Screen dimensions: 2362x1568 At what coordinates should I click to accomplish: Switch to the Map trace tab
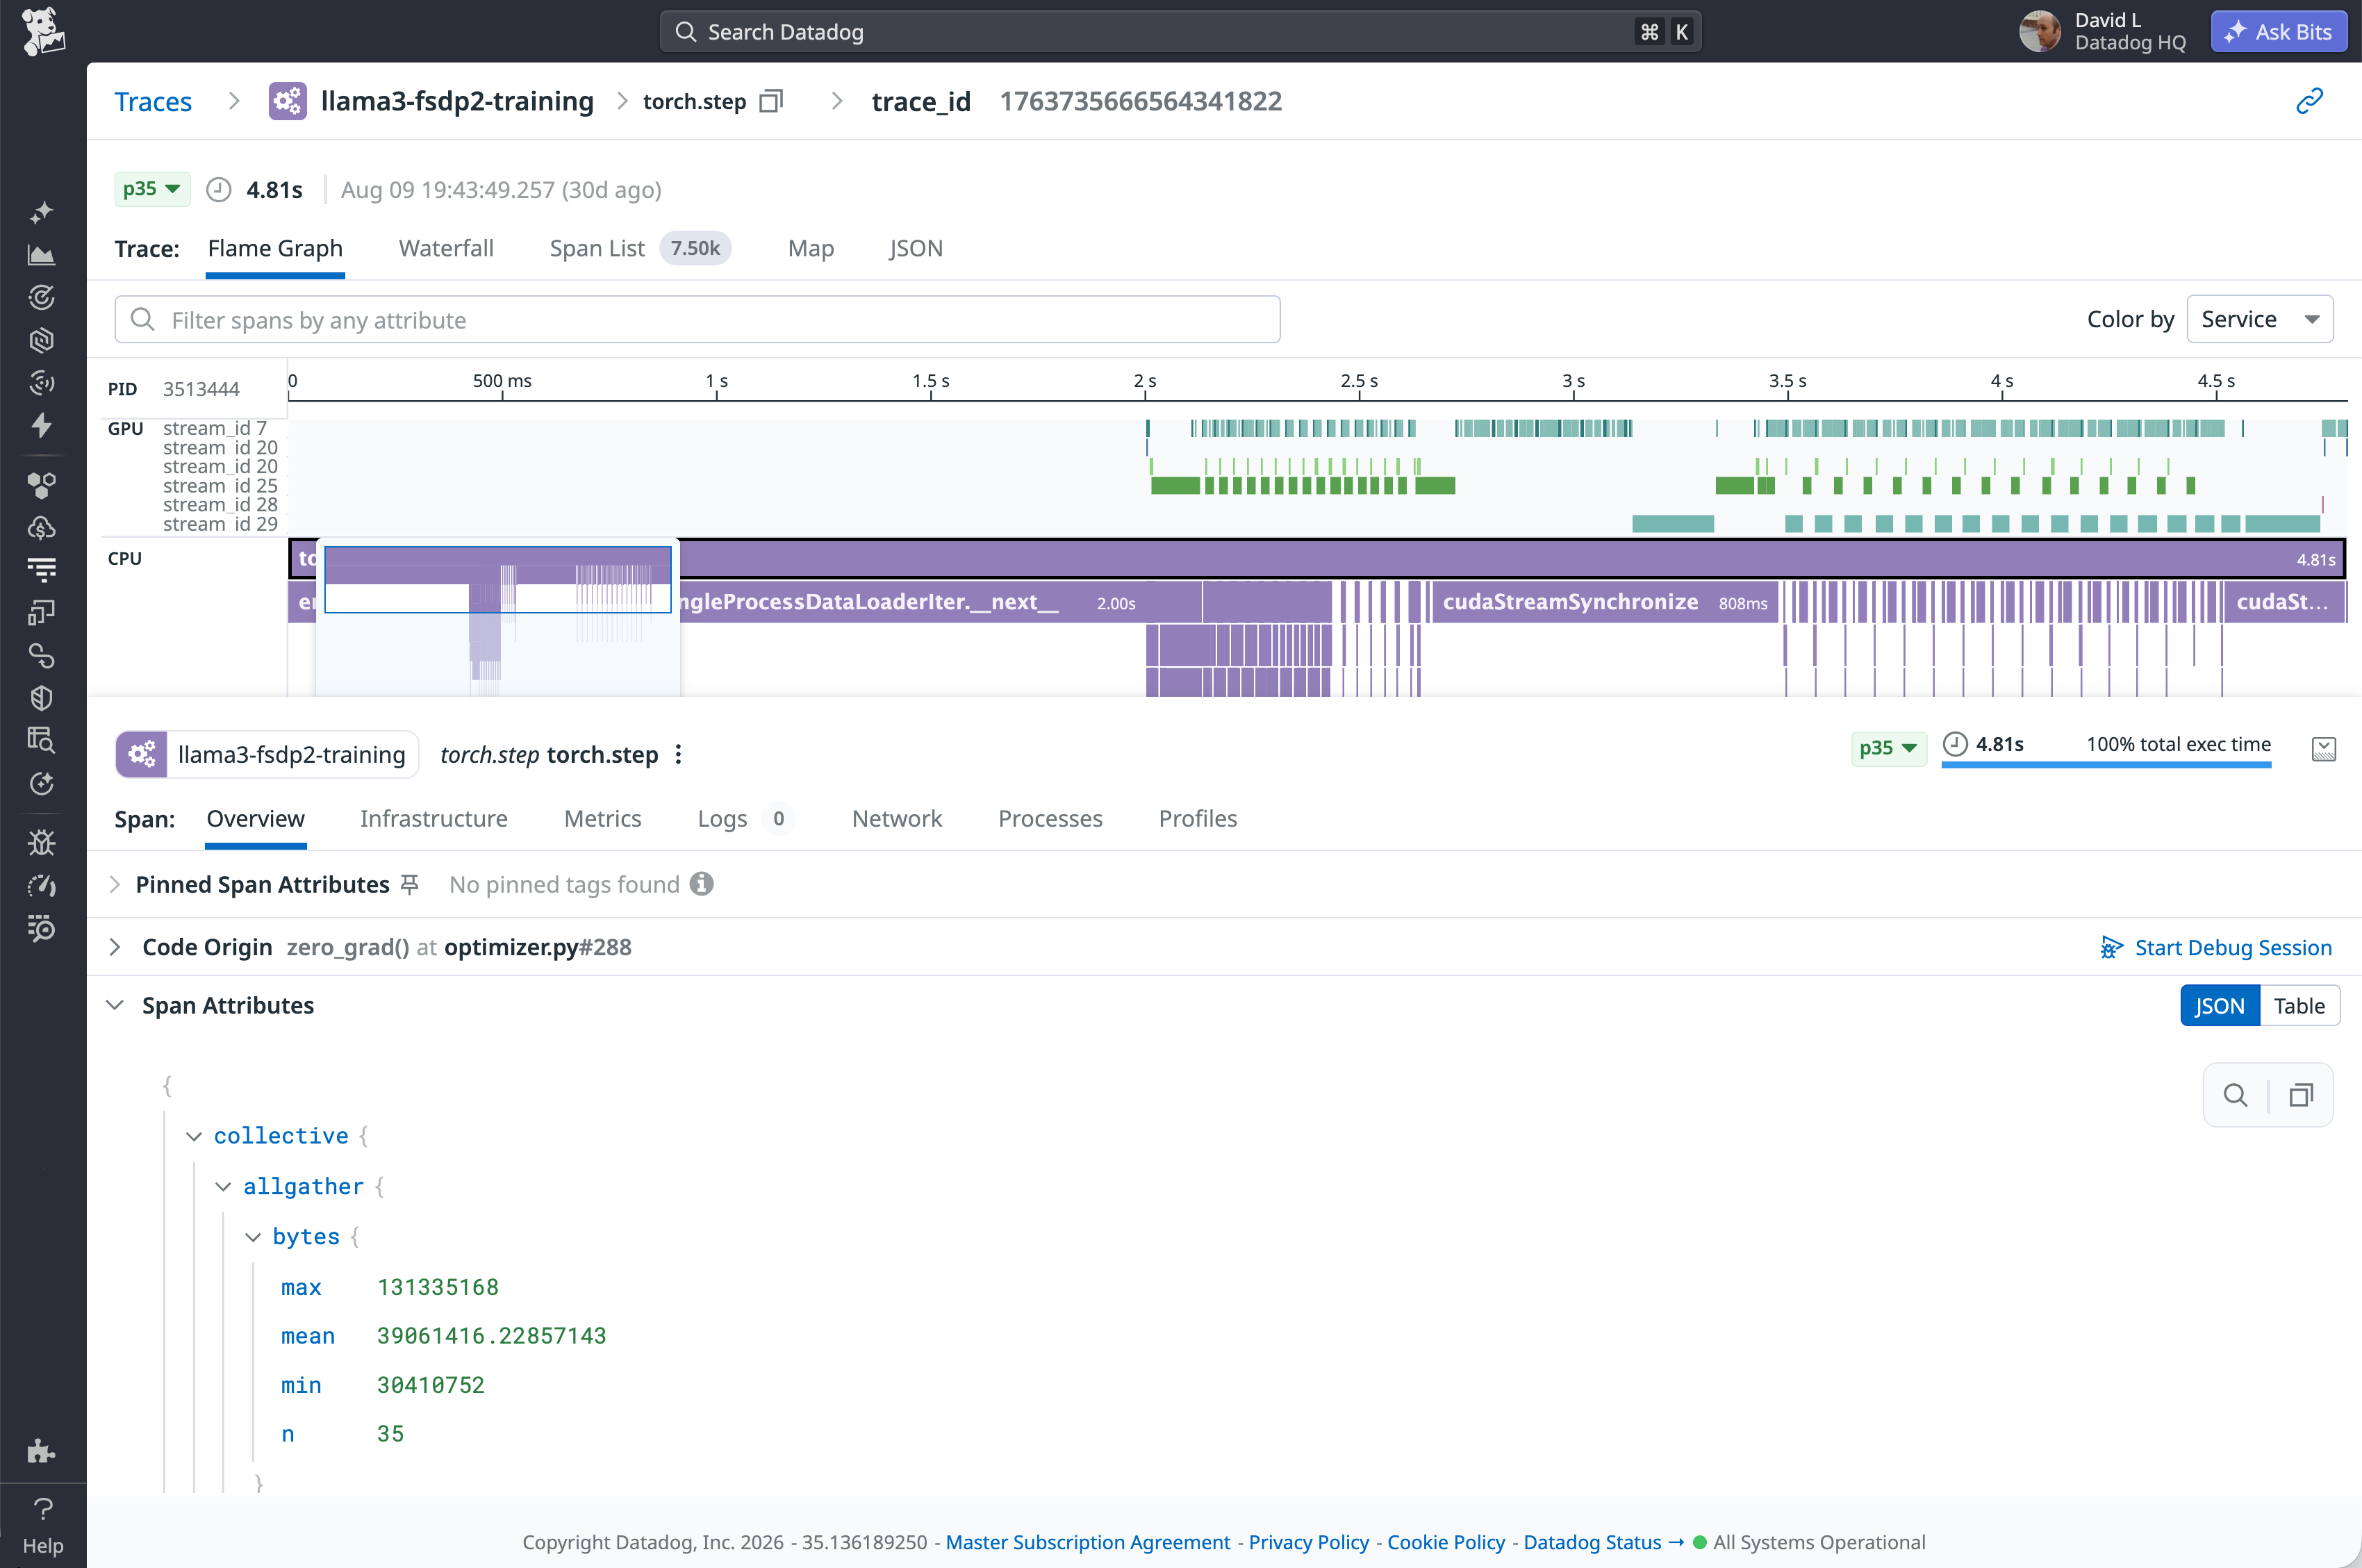point(810,248)
